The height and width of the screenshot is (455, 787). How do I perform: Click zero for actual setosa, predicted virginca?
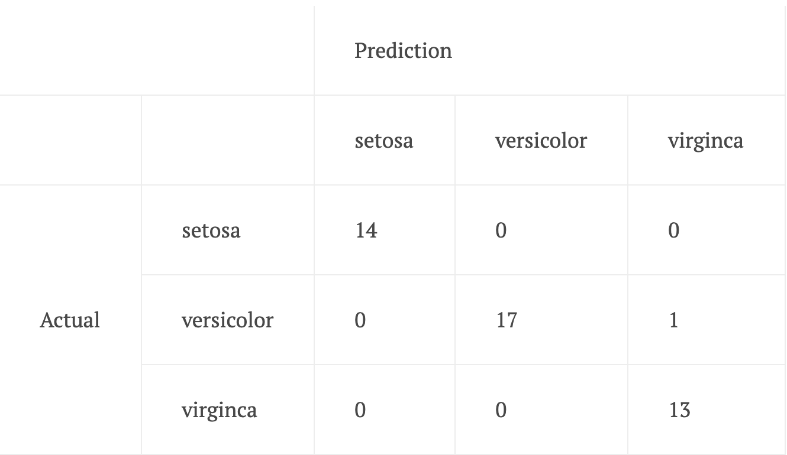[673, 230]
